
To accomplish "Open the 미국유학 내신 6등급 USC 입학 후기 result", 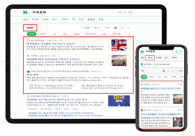I will (57, 100).
